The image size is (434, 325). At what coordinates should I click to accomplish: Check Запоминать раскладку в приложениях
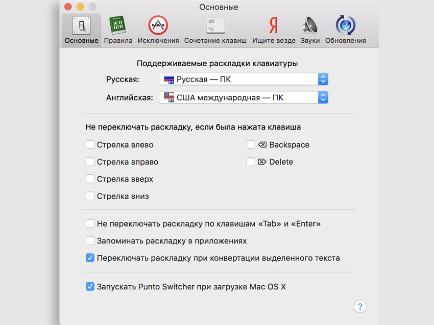tap(90, 240)
